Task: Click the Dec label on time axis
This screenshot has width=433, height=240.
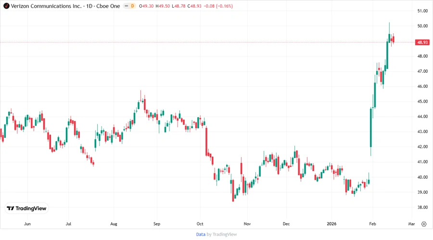Action: [x=286, y=224]
